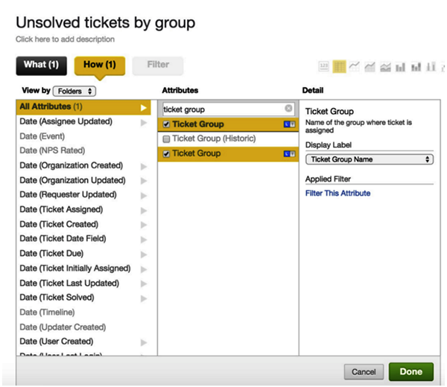Uncheck the first Ticket Group checkbox

click(166, 124)
